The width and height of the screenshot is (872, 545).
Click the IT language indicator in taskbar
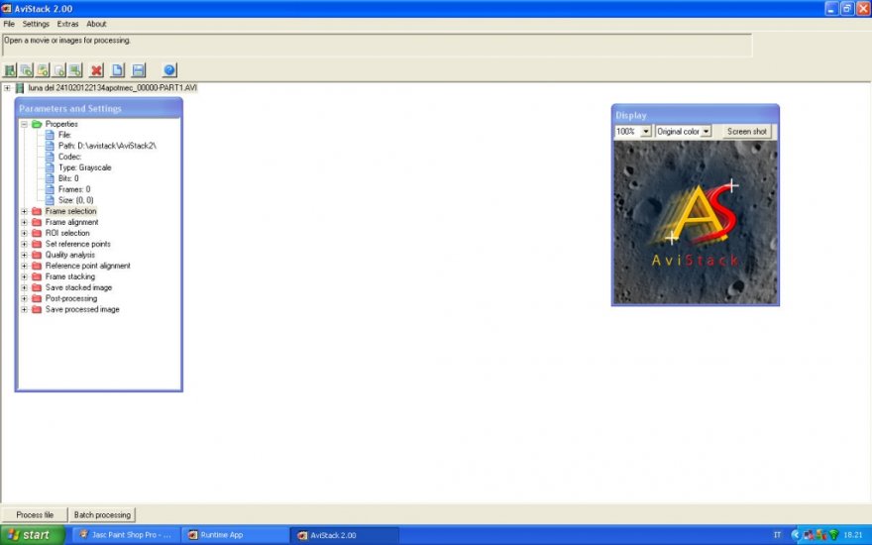tap(777, 535)
